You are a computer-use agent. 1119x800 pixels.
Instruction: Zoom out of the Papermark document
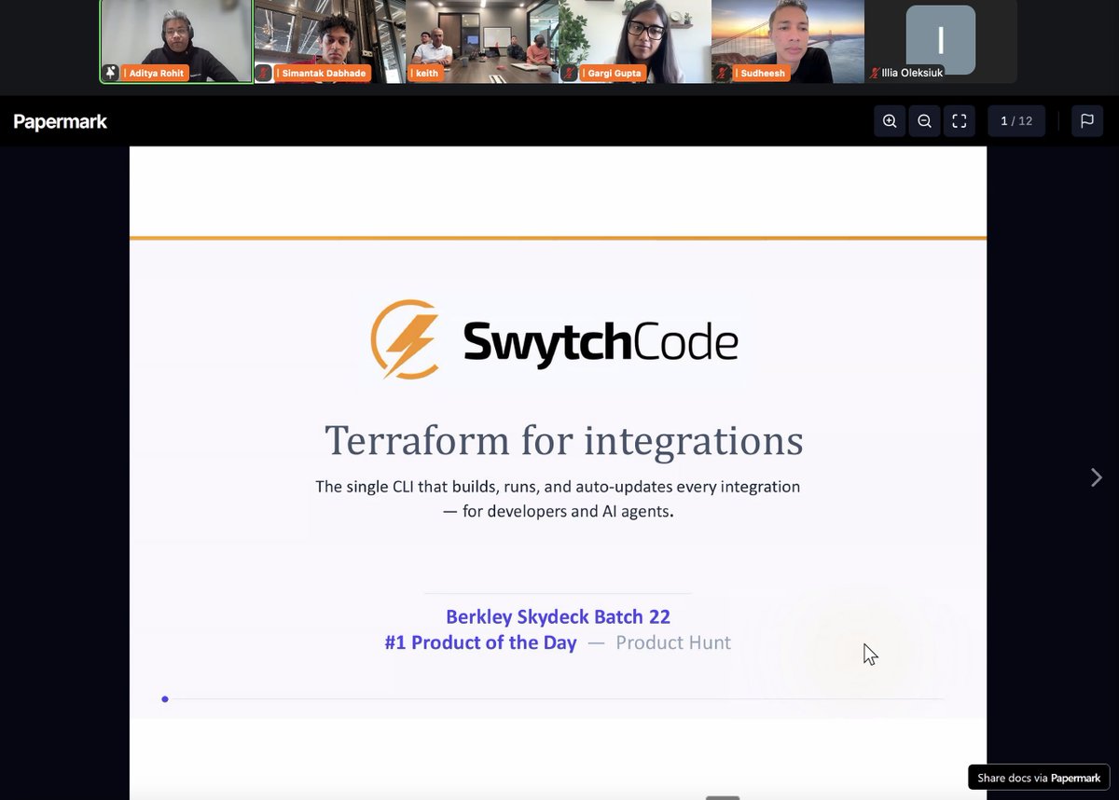click(x=924, y=121)
